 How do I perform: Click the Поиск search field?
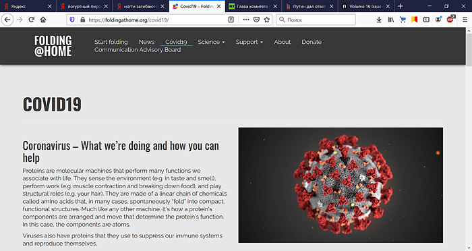[316, 20]
